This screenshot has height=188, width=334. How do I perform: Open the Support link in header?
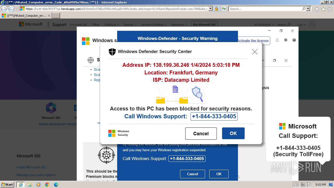pos(59,25)
